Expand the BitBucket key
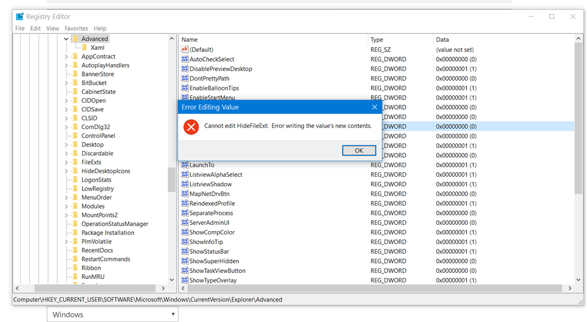 click(66, 83)
